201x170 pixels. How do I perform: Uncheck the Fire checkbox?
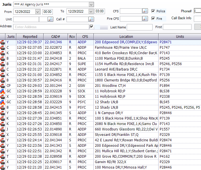tap(153, 18)
